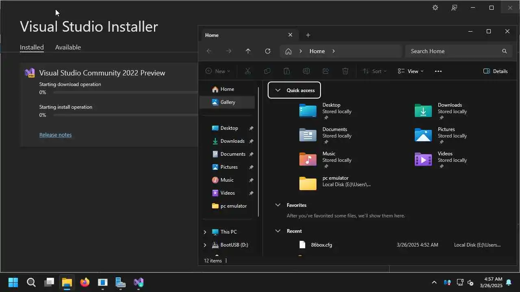Switch to the Available tab
Image resolution: width=520 pixels, height=292 pixels.
tap(68, 47)
